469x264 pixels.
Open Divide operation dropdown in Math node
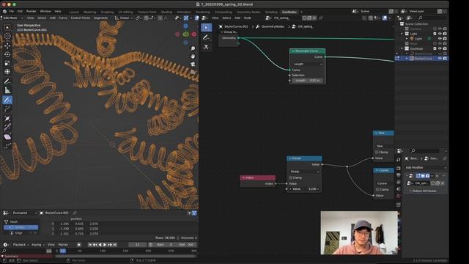click(305, 172)
